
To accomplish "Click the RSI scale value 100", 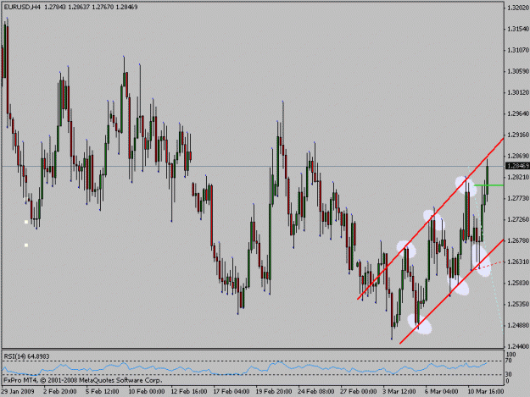I will point(510,355).
